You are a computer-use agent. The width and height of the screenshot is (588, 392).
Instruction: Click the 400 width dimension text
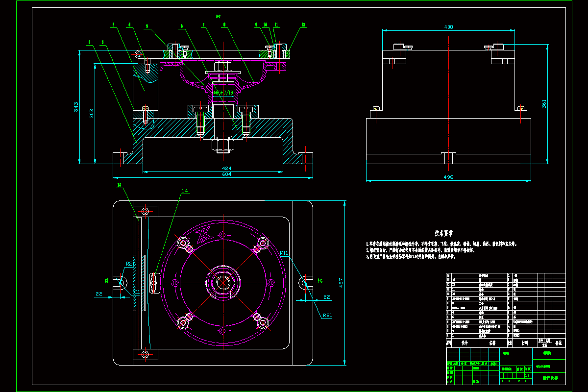(449, 28)
